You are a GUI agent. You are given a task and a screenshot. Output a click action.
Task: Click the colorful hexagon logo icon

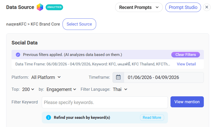[40, 7]
